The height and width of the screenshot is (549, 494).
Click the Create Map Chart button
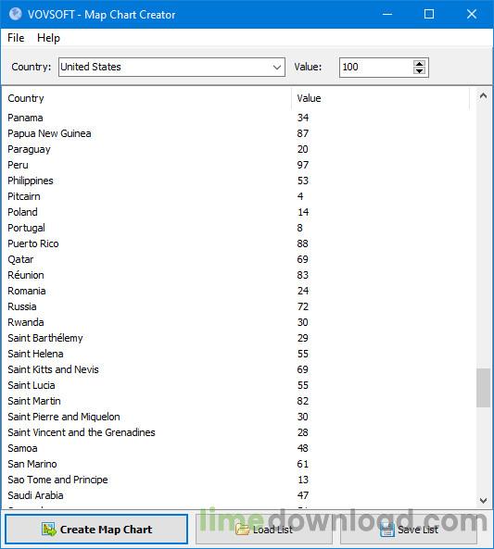click(96, 529)
